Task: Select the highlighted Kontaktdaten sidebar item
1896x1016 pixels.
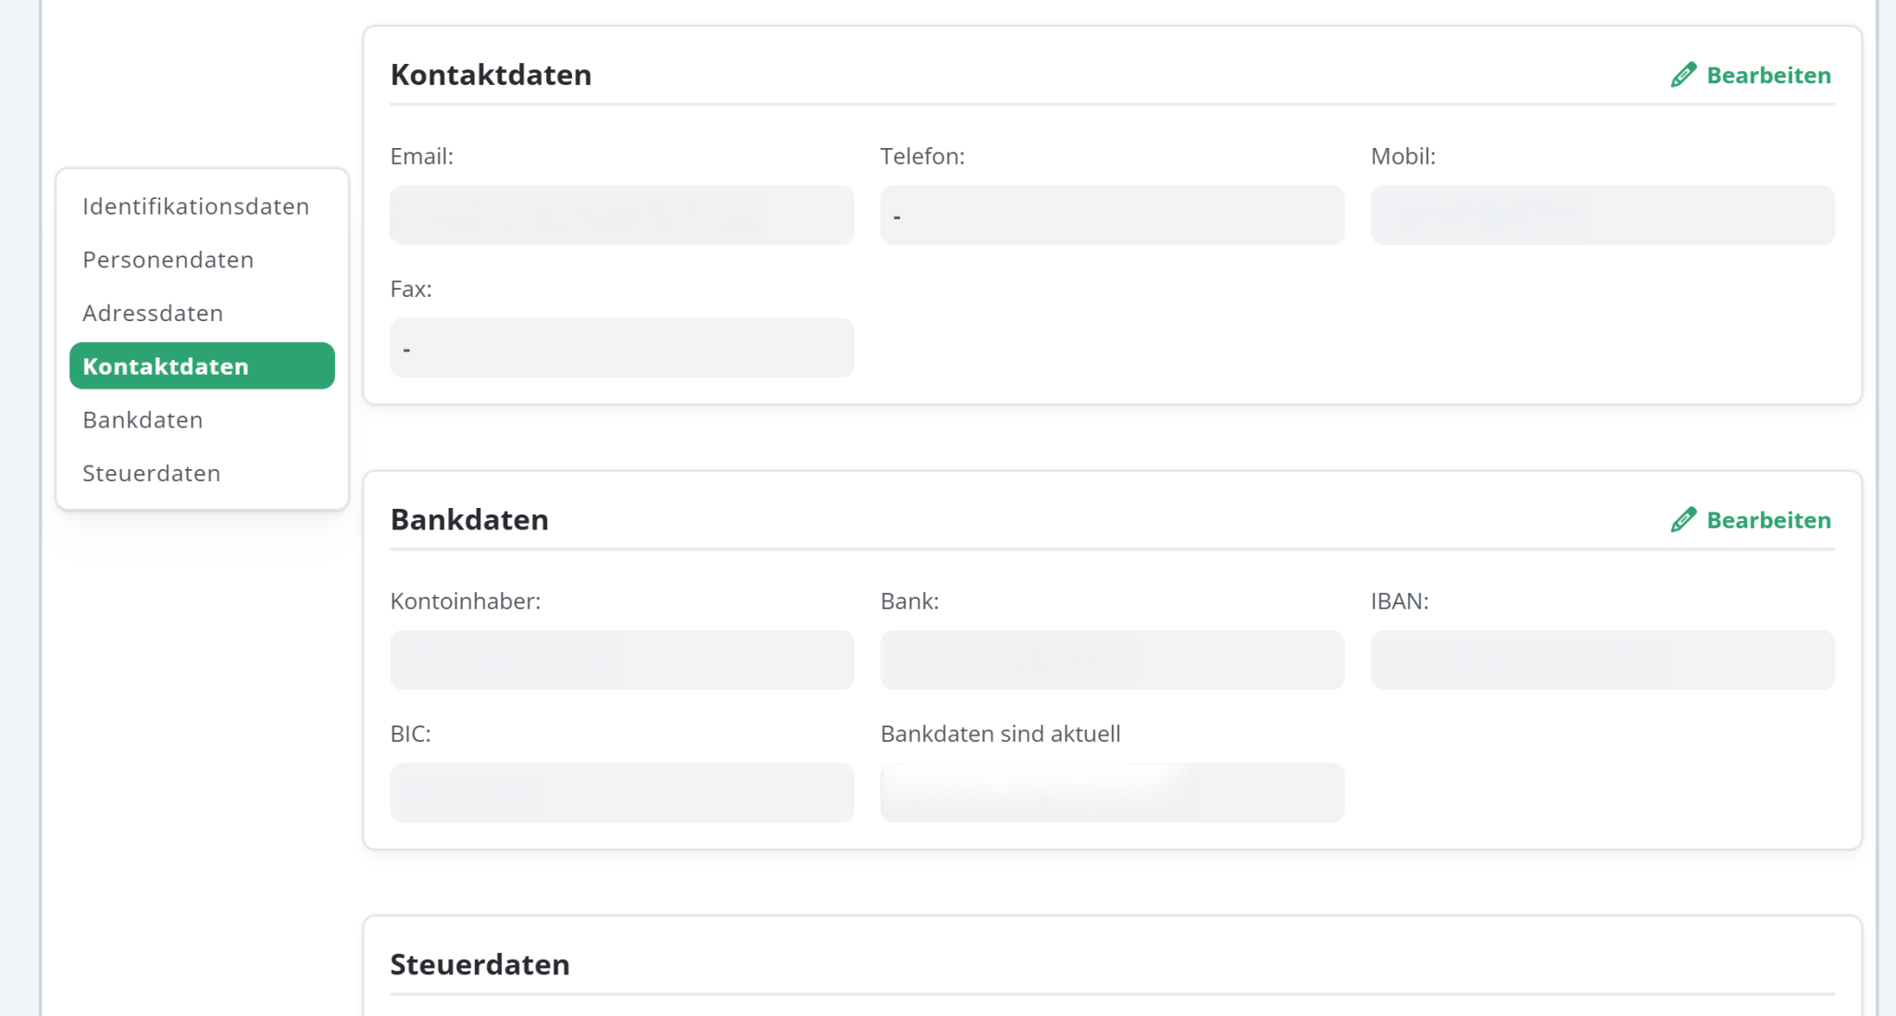Action: [202, 366]
